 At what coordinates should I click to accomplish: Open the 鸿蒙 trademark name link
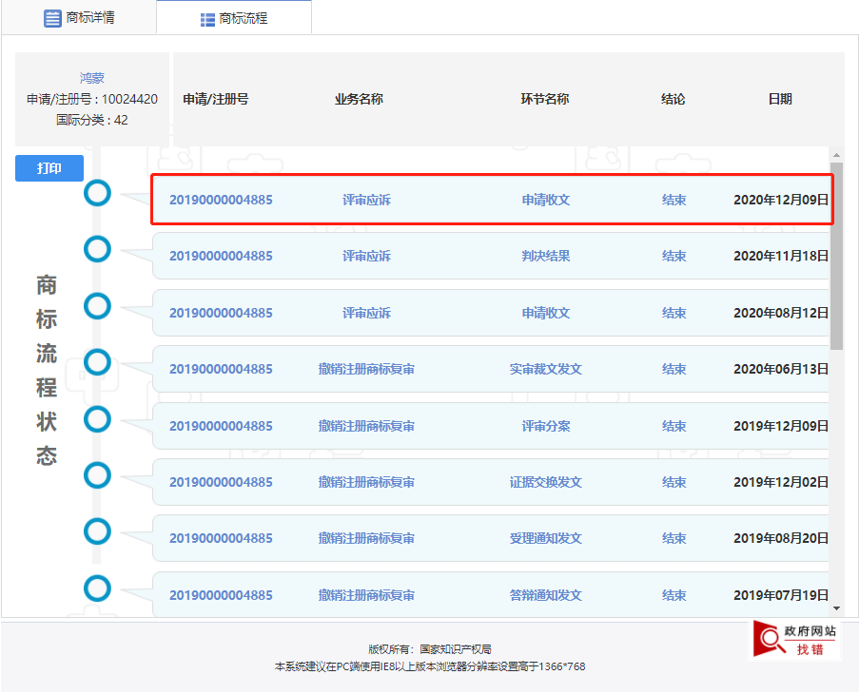[92, 78]
